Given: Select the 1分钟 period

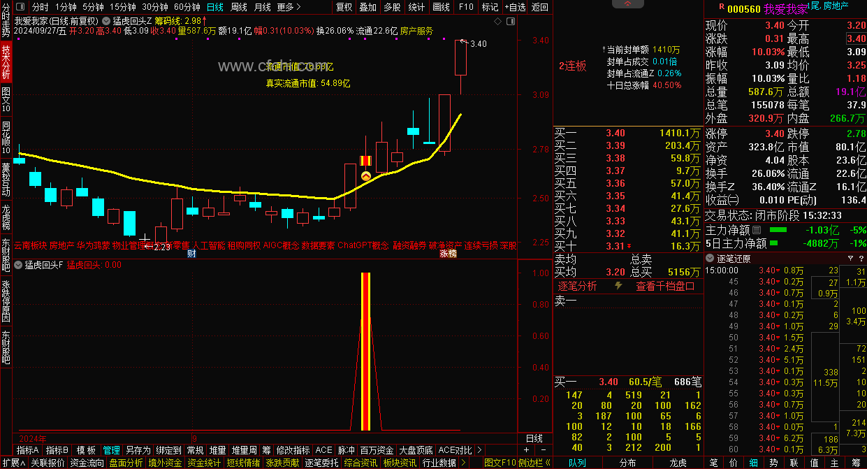Looking at the screenshot, I should pos(66,7).
